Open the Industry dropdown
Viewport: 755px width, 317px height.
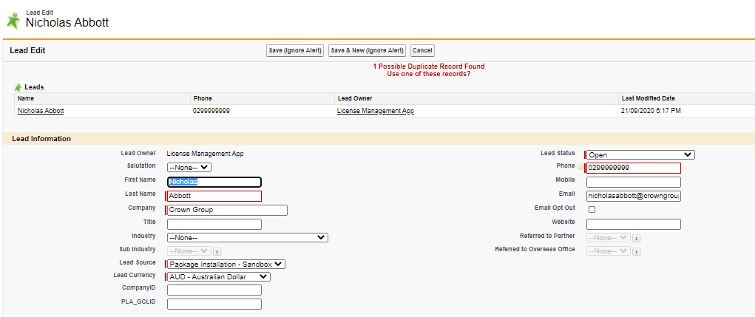click(x=248, y=238)
